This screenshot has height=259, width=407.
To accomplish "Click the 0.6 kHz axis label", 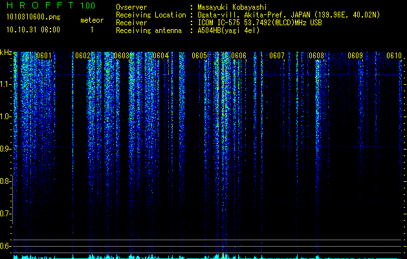I will [x=5, y=246].
